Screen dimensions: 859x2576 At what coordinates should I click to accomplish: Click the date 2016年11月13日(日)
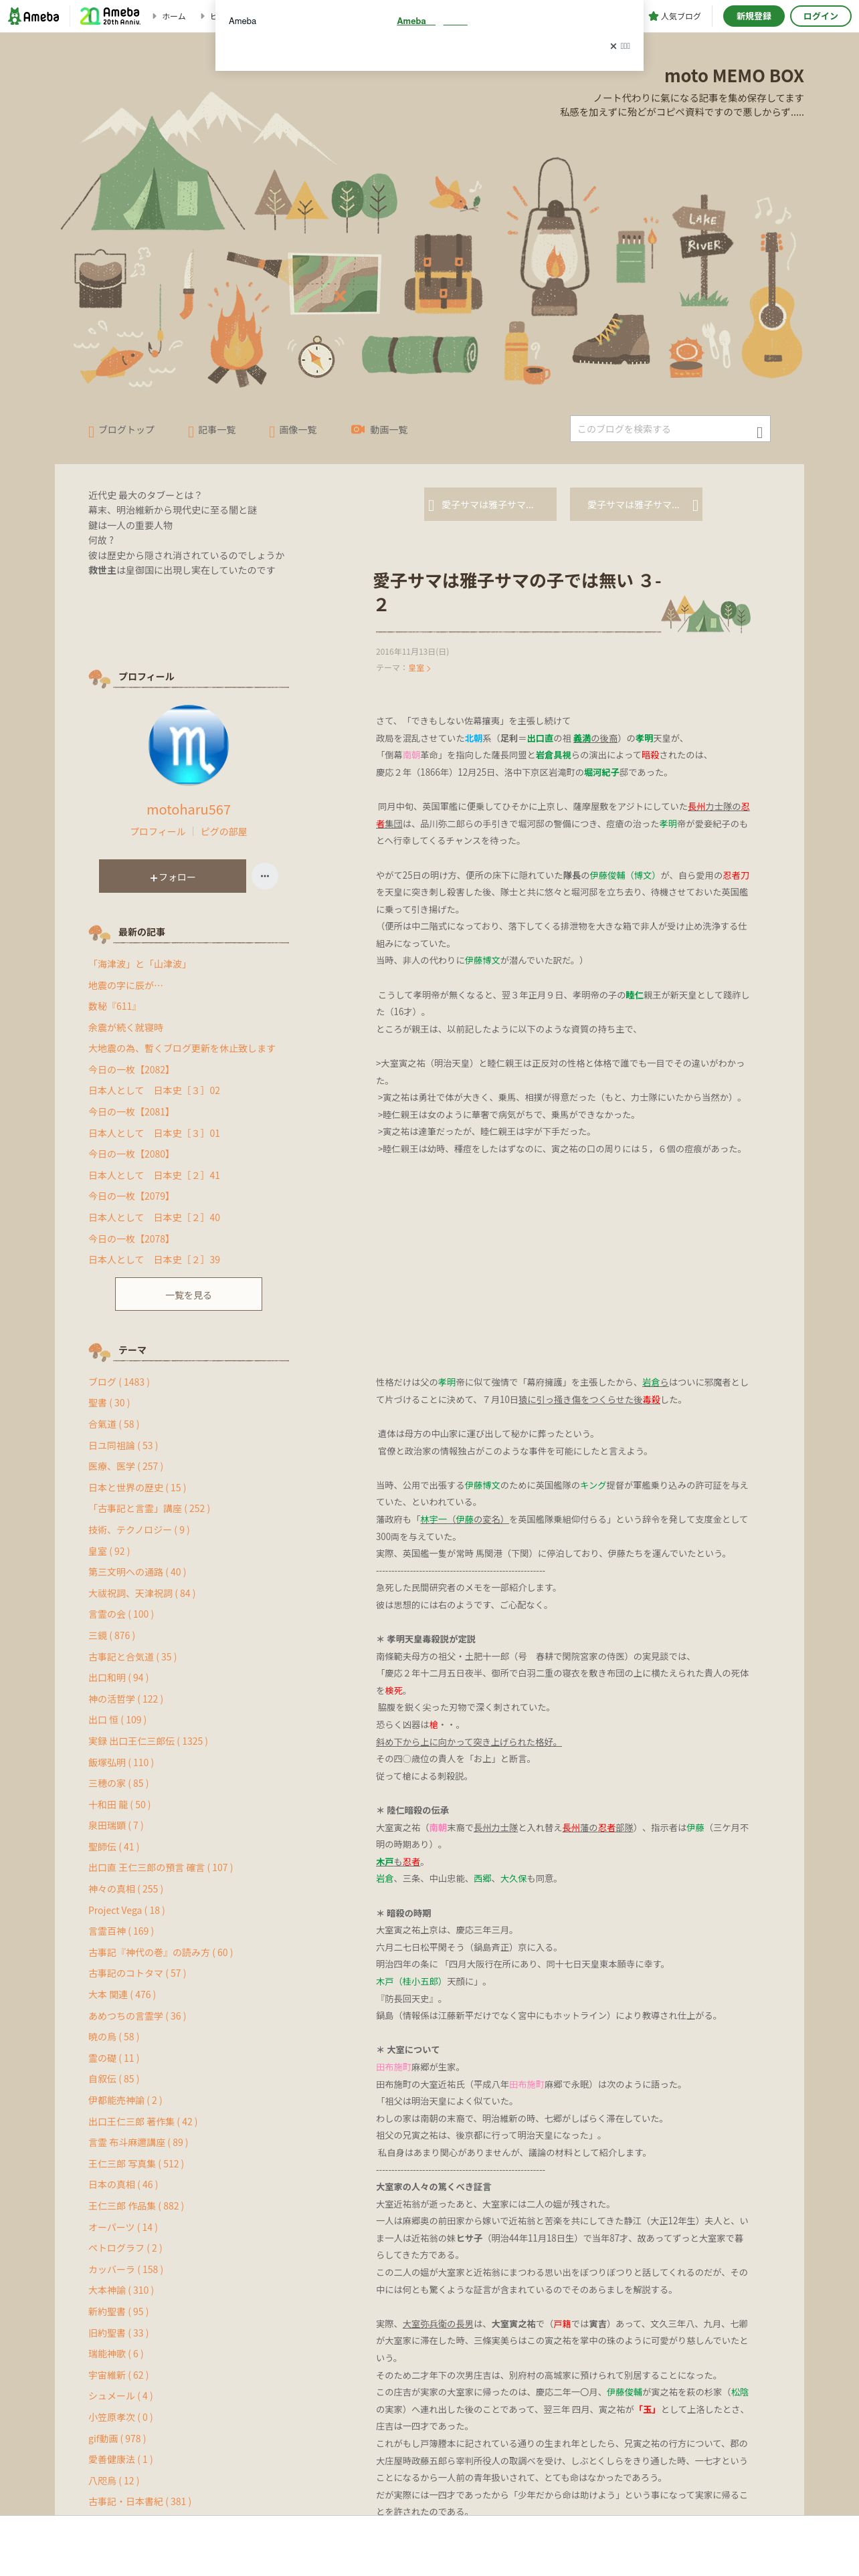tap(412, 652)
